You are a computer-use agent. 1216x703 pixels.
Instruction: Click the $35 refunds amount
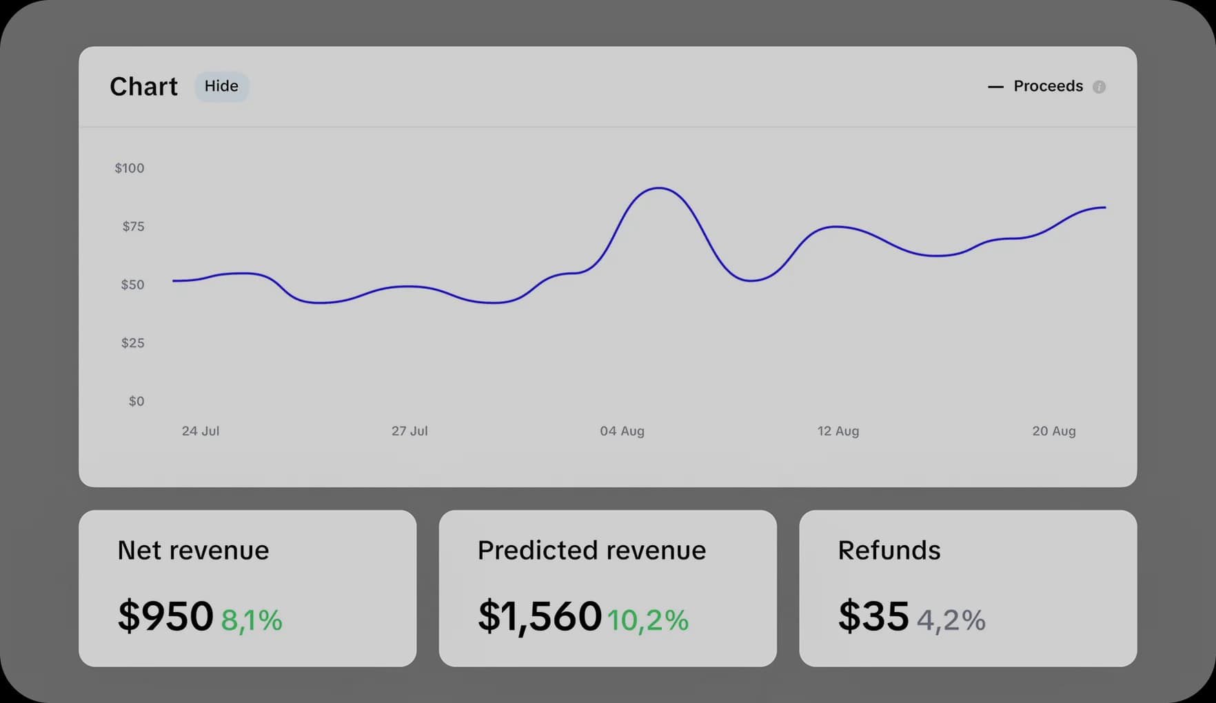(874, 615)
